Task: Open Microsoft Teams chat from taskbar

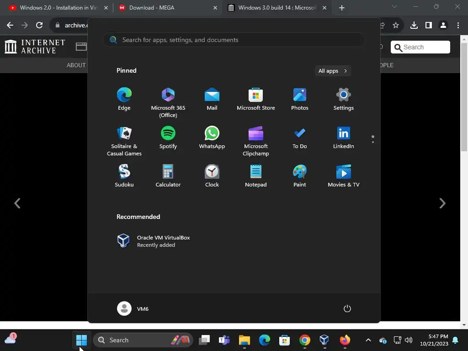Action: [x=224, y=340]
